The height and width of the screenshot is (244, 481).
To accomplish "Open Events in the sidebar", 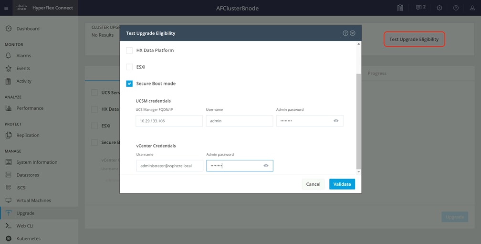I will [23, 68].
